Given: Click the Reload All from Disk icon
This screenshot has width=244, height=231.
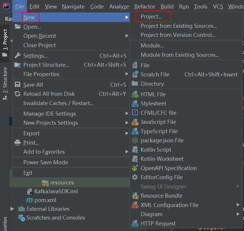Looking at the screenshot, I should pyautogui.click(x=18, y=94).
